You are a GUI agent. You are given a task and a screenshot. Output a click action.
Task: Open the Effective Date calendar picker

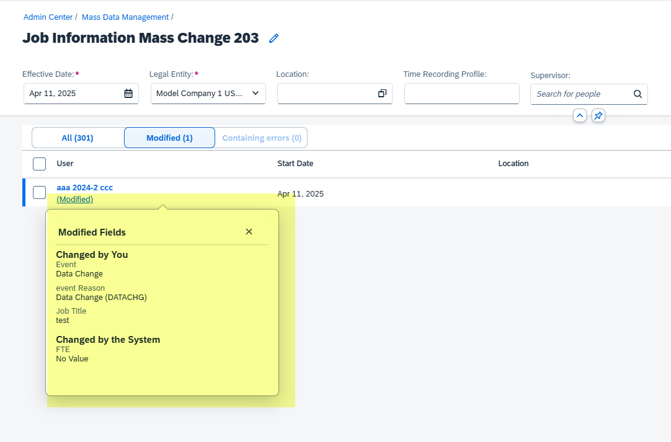coord(128,93)
